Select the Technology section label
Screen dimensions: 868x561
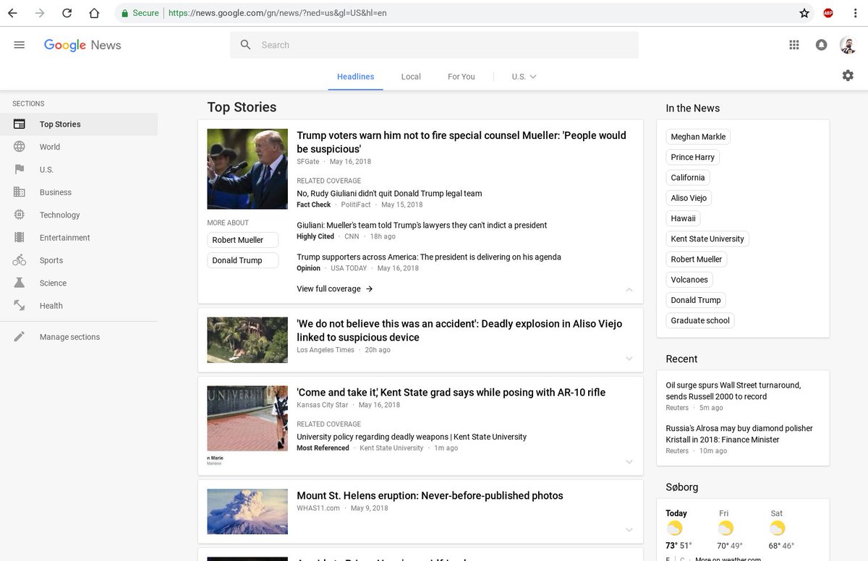(59, 215)
